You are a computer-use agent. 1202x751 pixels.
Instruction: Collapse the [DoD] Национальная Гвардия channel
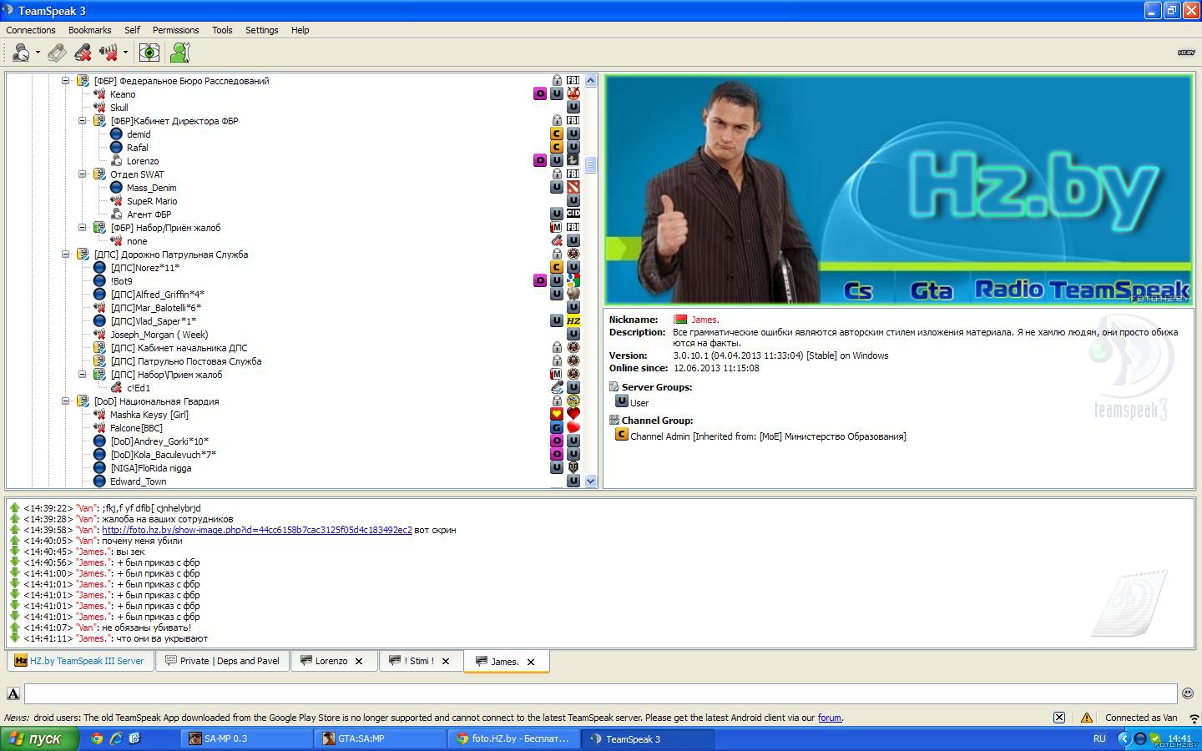pyautogui.click(x=66, y=401)
